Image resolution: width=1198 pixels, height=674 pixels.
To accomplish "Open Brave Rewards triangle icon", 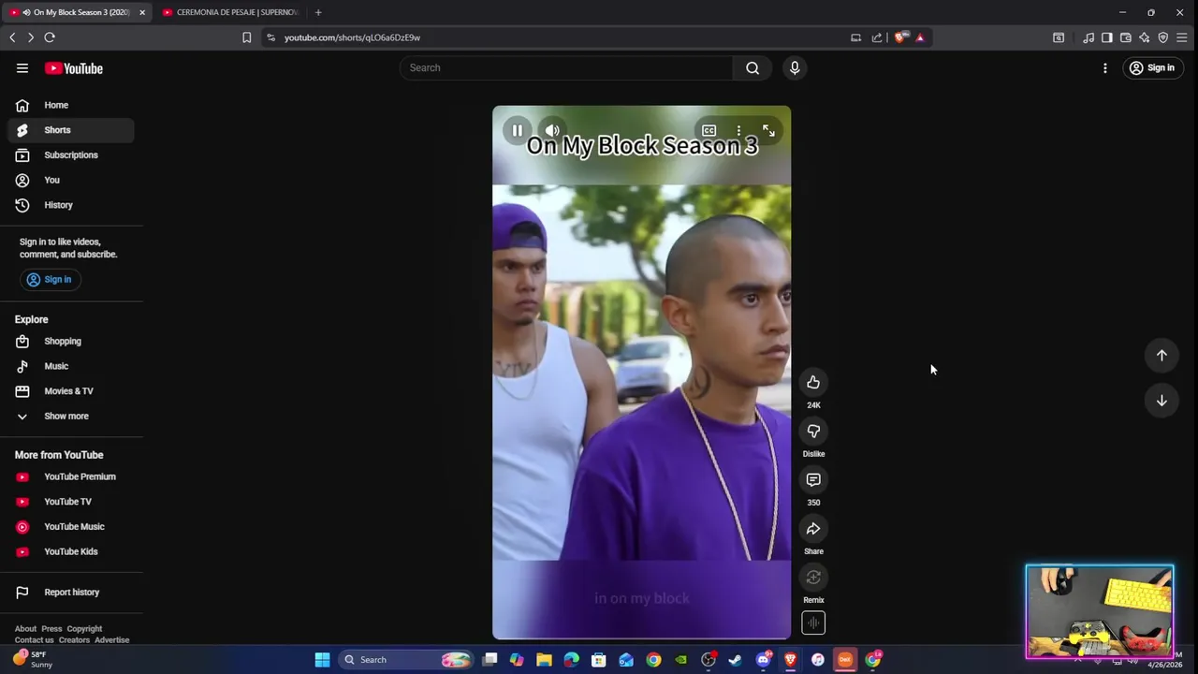I will coord(920,37).
